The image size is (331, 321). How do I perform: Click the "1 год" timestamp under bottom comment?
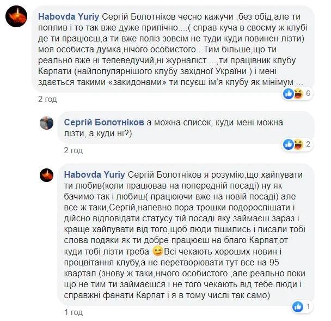(73, 312)
